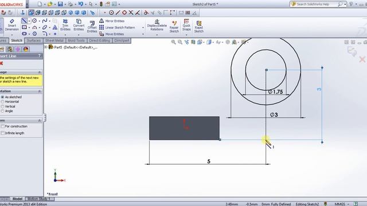The height and width of the screenshot is (206, 367).
Task: Select the Point sketch tool
Action: click(55, 34)
